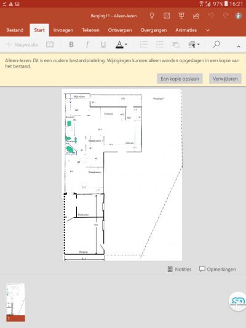
Task: Switch to the Invoegen tab
Action: [63, 30]
